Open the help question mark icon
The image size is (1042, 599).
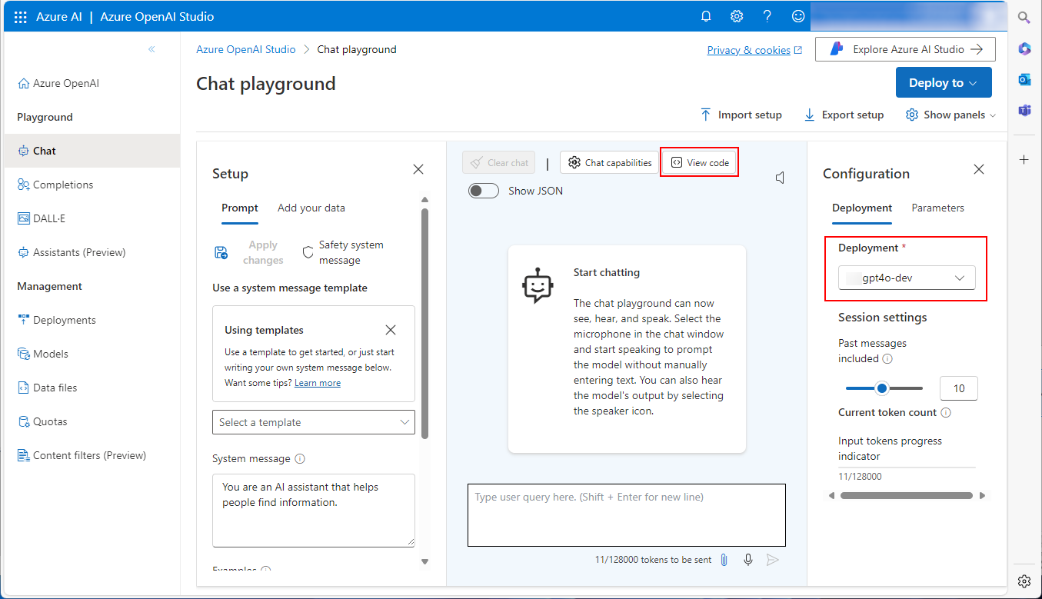click(767, 16)
